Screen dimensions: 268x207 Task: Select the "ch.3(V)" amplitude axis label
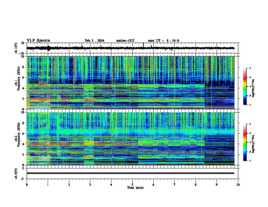click(x=16, y=174)
